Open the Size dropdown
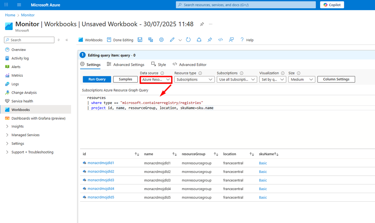375x223 pixels. [x=301, y=79]
